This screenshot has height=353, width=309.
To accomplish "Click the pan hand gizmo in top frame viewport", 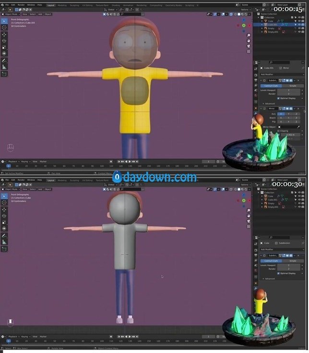I will click(x=249, y=41).
